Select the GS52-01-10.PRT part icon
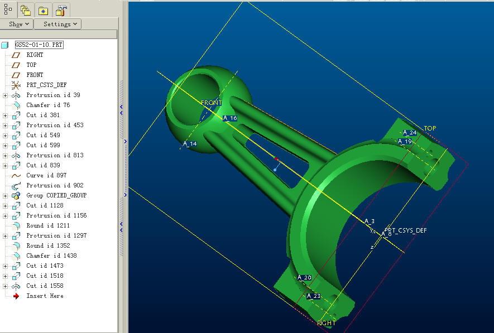 (4, 45)
